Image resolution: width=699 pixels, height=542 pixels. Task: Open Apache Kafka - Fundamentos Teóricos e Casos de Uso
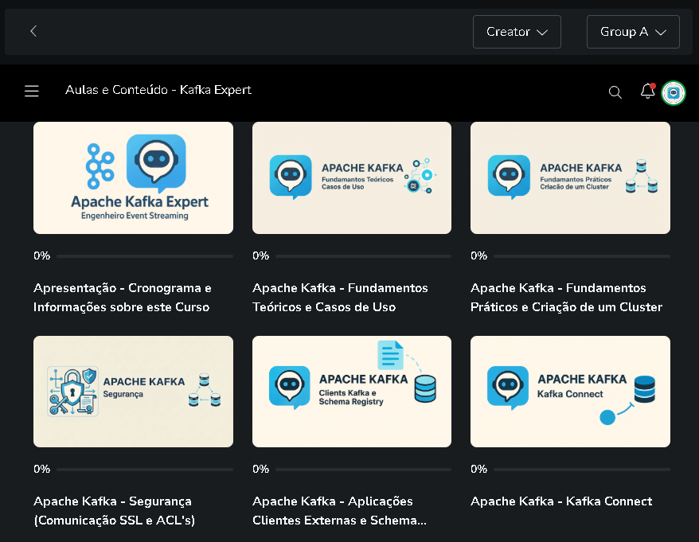pyautogui.click(x=340, y=297)
